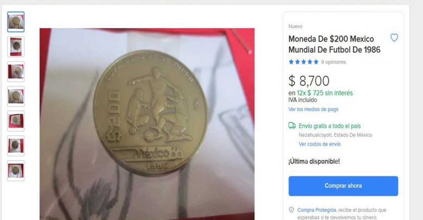Select the third coin thumbnail

16,72
